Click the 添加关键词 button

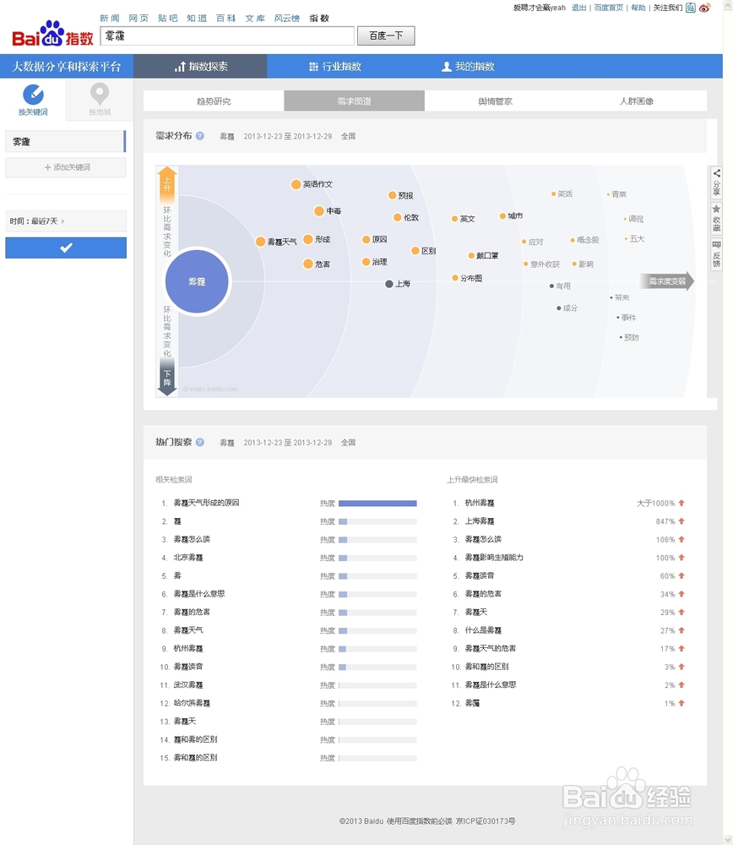66,167
